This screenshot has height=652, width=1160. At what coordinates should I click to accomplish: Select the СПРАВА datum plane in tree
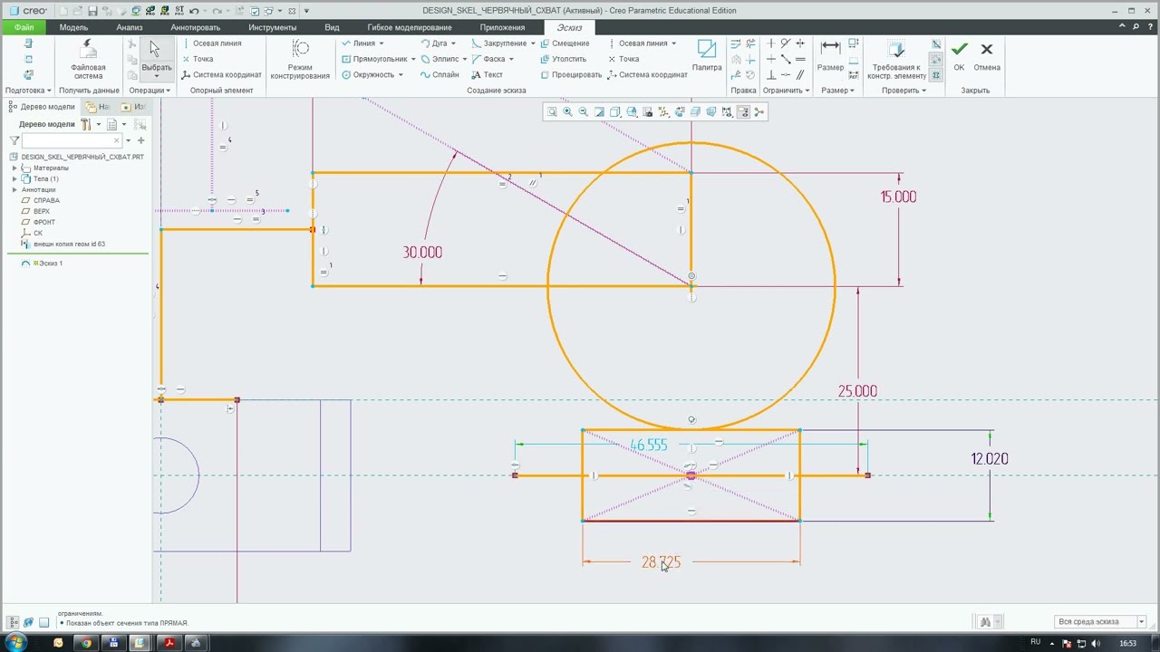pos(46,200)
